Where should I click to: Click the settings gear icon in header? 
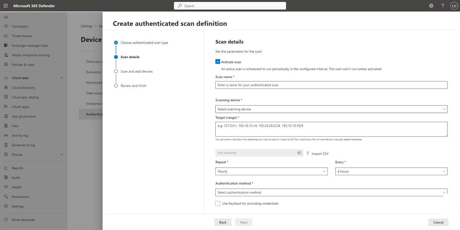click(x=431, y=6)
